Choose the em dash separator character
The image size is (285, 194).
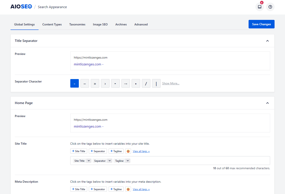(85, 83)
